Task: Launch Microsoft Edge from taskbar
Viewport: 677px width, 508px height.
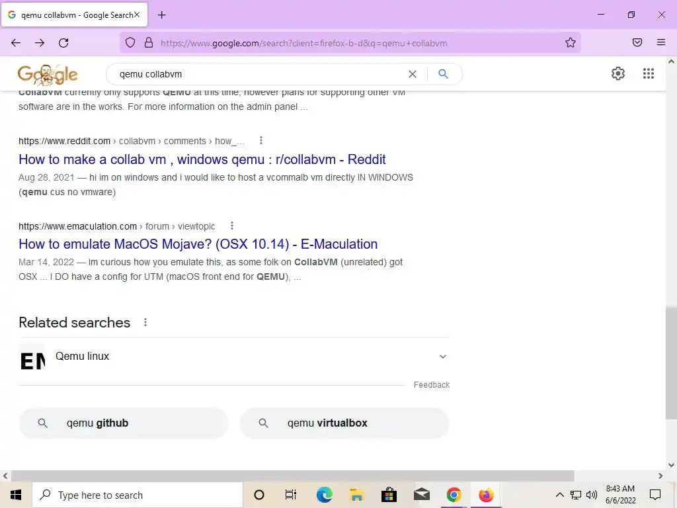Action: coord(324,495)
